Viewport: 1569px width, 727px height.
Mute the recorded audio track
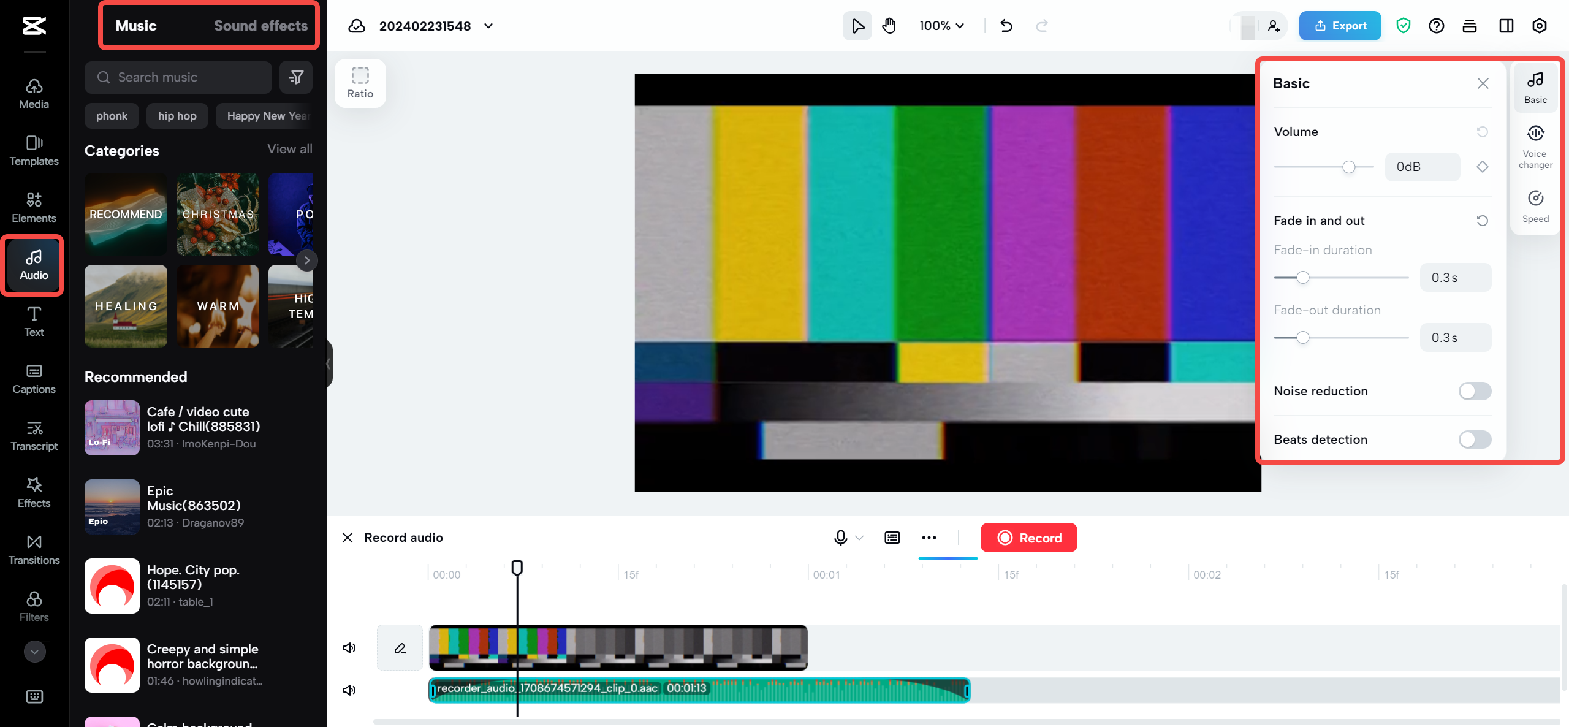coord(349,689)
